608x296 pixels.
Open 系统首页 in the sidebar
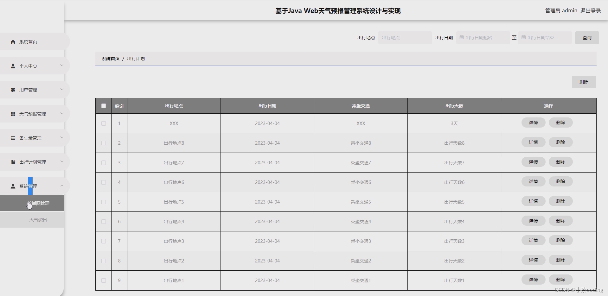[x=34, y=42]
